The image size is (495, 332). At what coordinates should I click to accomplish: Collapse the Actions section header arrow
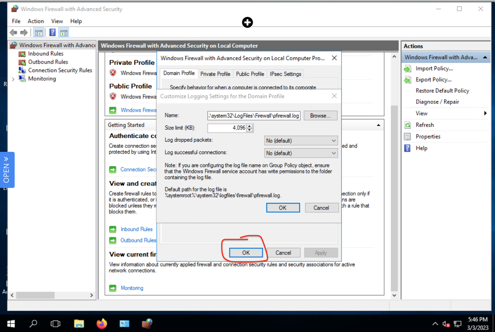click(485, 57)
